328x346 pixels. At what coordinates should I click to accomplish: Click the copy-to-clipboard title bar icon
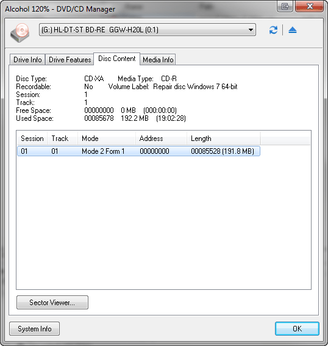click(285, 6)
